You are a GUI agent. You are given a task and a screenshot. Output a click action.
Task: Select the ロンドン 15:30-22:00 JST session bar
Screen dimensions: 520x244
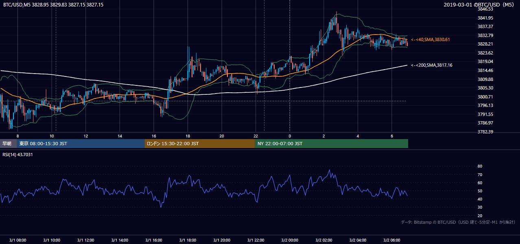click(x=200, y=144)
